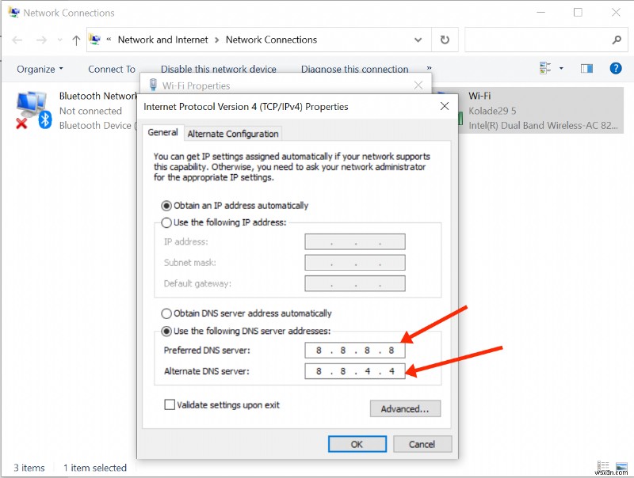Open the Organize dropdown
Screen dimensions: 634x478
[39, 69]
